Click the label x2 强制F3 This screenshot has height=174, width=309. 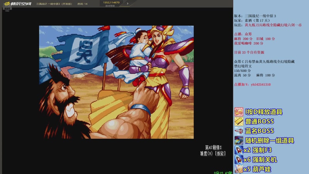[258, 150]
